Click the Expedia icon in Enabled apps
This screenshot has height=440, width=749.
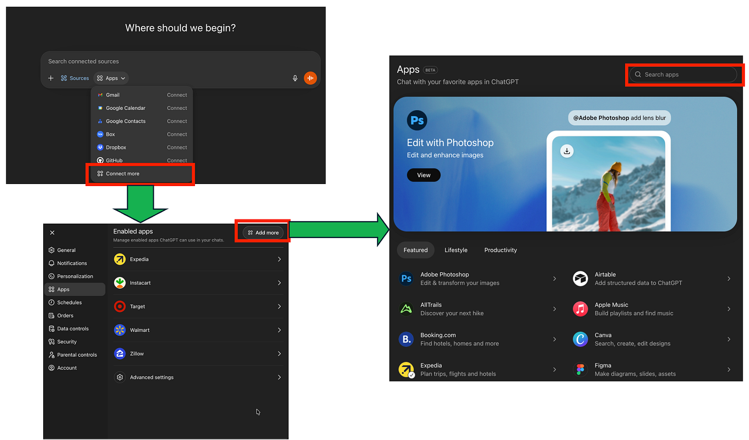point(120,260)
